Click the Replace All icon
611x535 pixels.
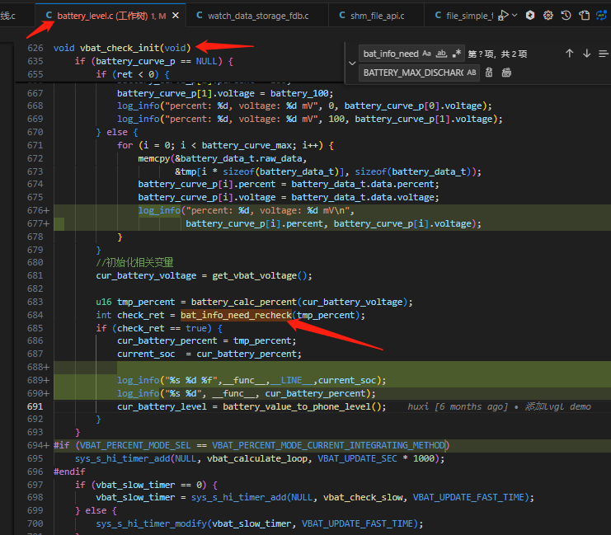pyautogui.click(x=506, y=73)
